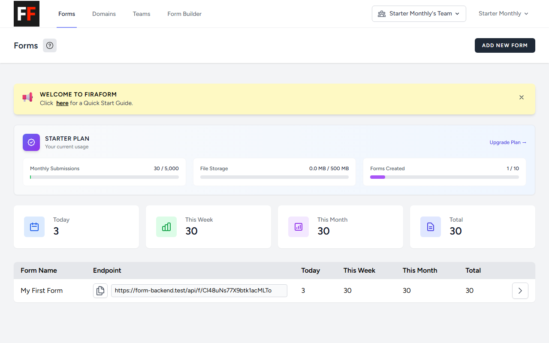Click the 'STARTER PLAN' heading

coord(67,138)
